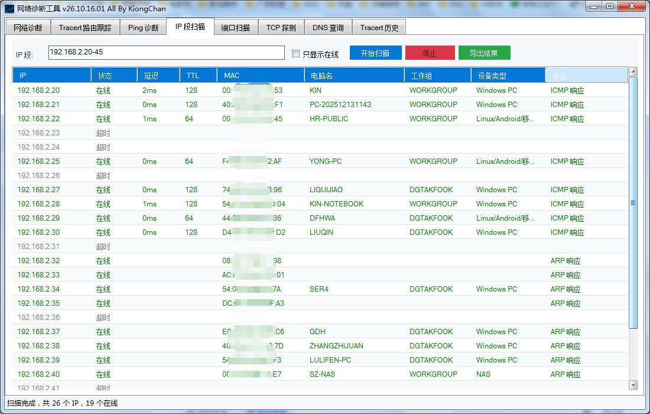Click Windows PC cell for 192.168.2.39
Viewport: 650px width, 414px height.
click(496, 360)
